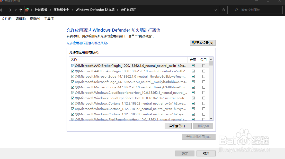Open recent locations dropdown arrow
The width and height of the screenshot is (285, 159).
(x=15, y=10)
